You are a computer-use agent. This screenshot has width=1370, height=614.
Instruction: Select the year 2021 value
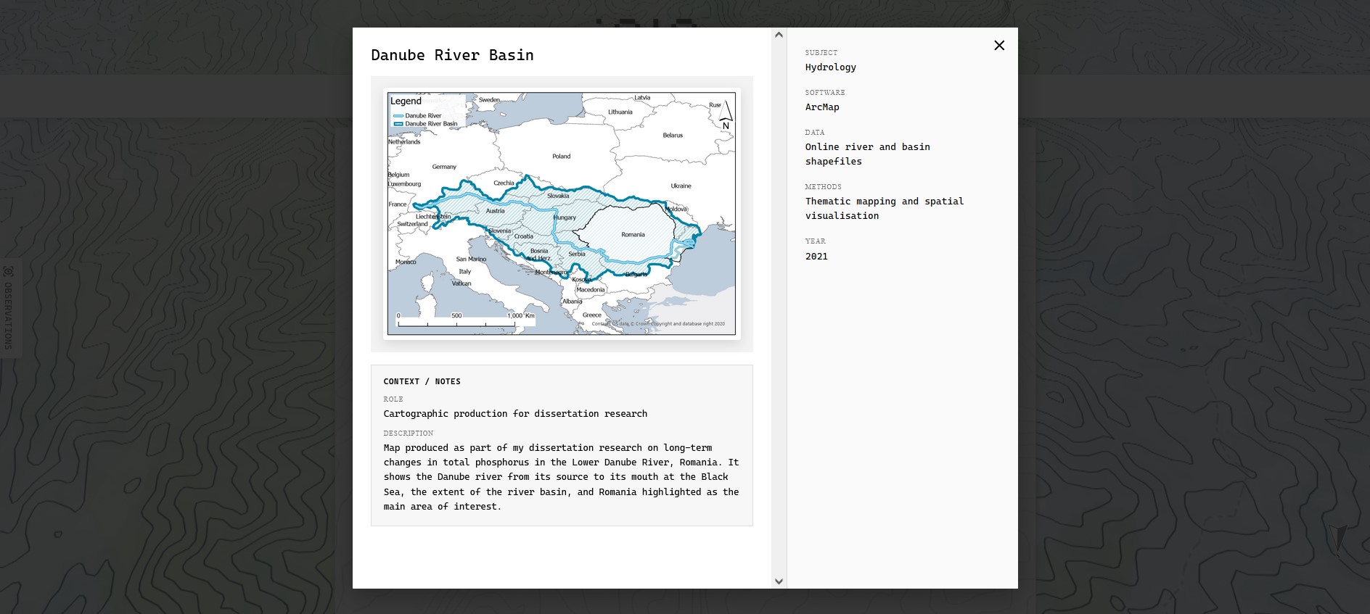coord(816,257)
